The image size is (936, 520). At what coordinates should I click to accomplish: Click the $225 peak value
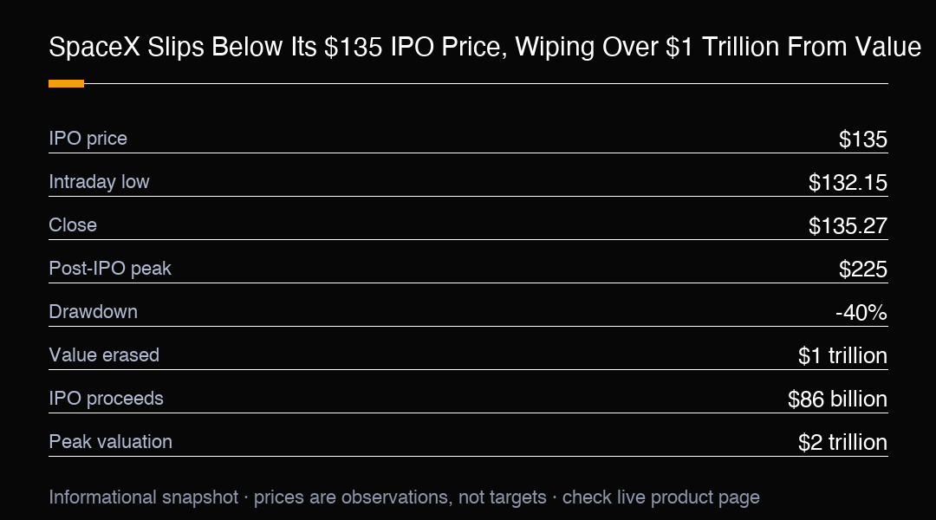862,270
